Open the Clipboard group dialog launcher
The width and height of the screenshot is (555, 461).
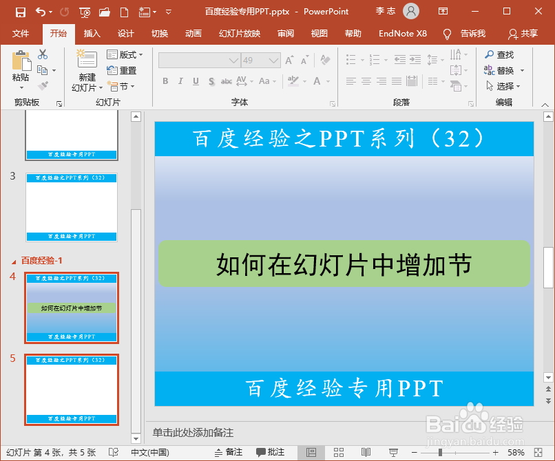pyautogui.click(x=59, y=104)
